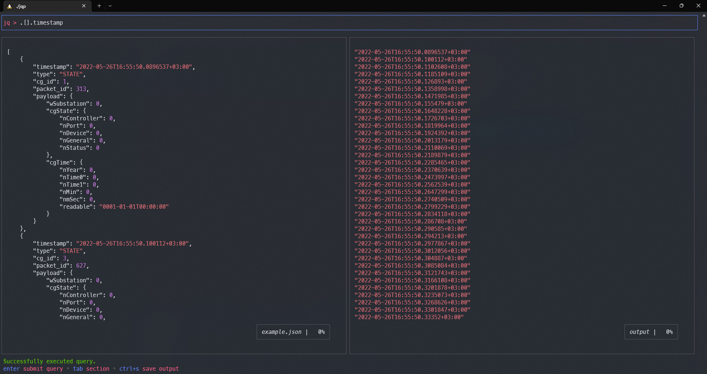The image size is (707, 374).
Task: Click the penguin icon on the tab
Action: (x=10, y=6)
